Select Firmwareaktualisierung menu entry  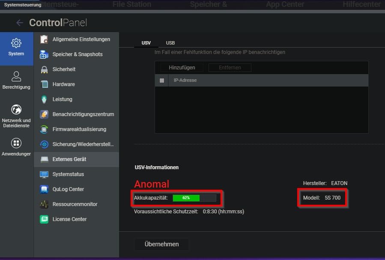pos(79,129)
